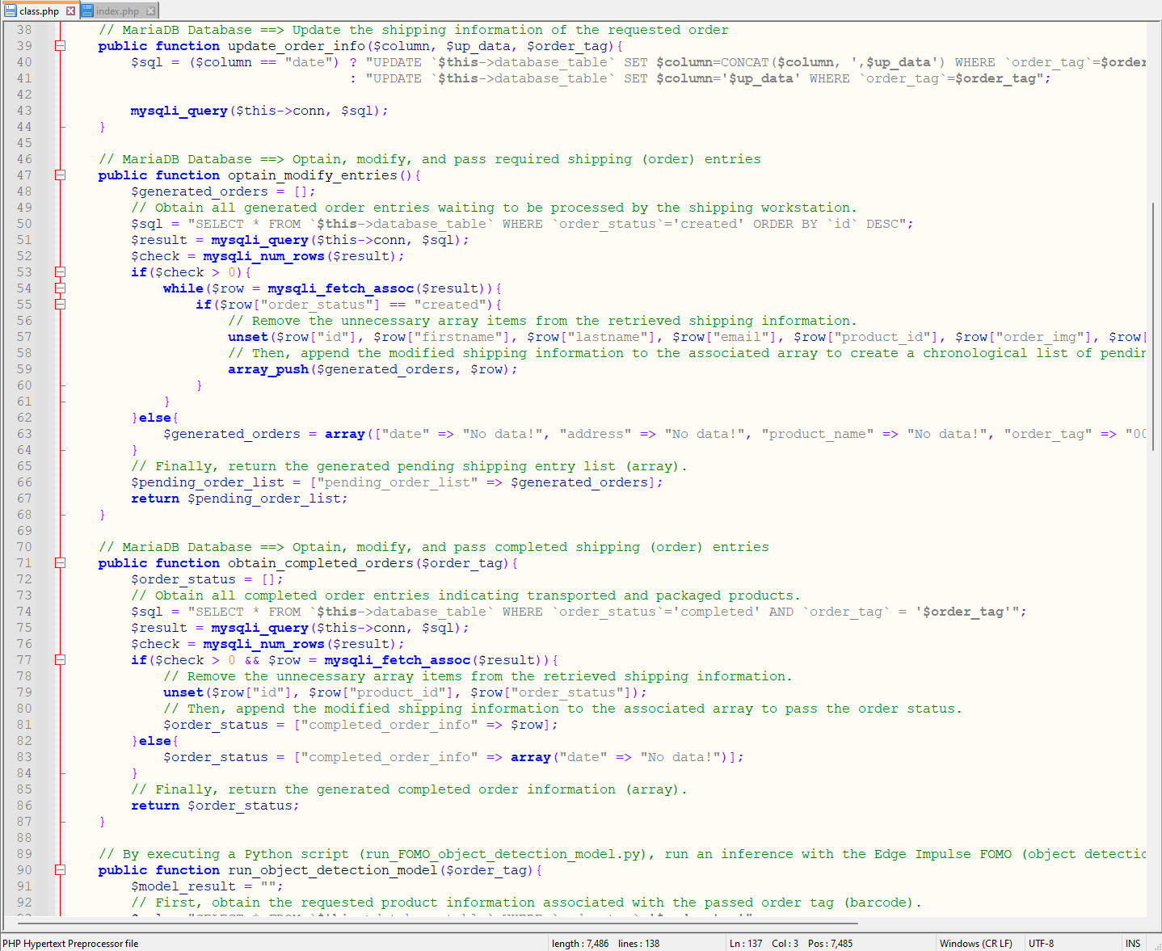Click the '}else{' keyword on line 62
This screenshot has width=1162, height=951.
pyautogui.click(x=155, y=418)
